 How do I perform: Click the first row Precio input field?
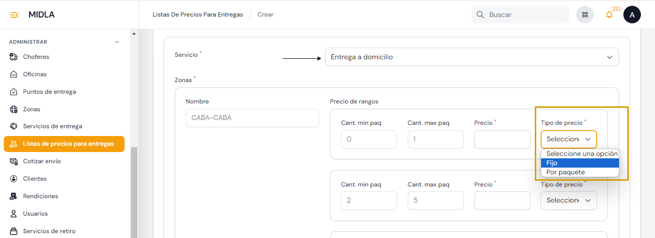[502, 139]
